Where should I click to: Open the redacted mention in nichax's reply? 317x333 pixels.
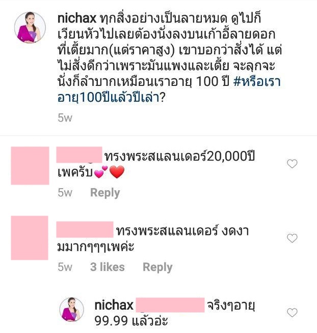point(170,305)
